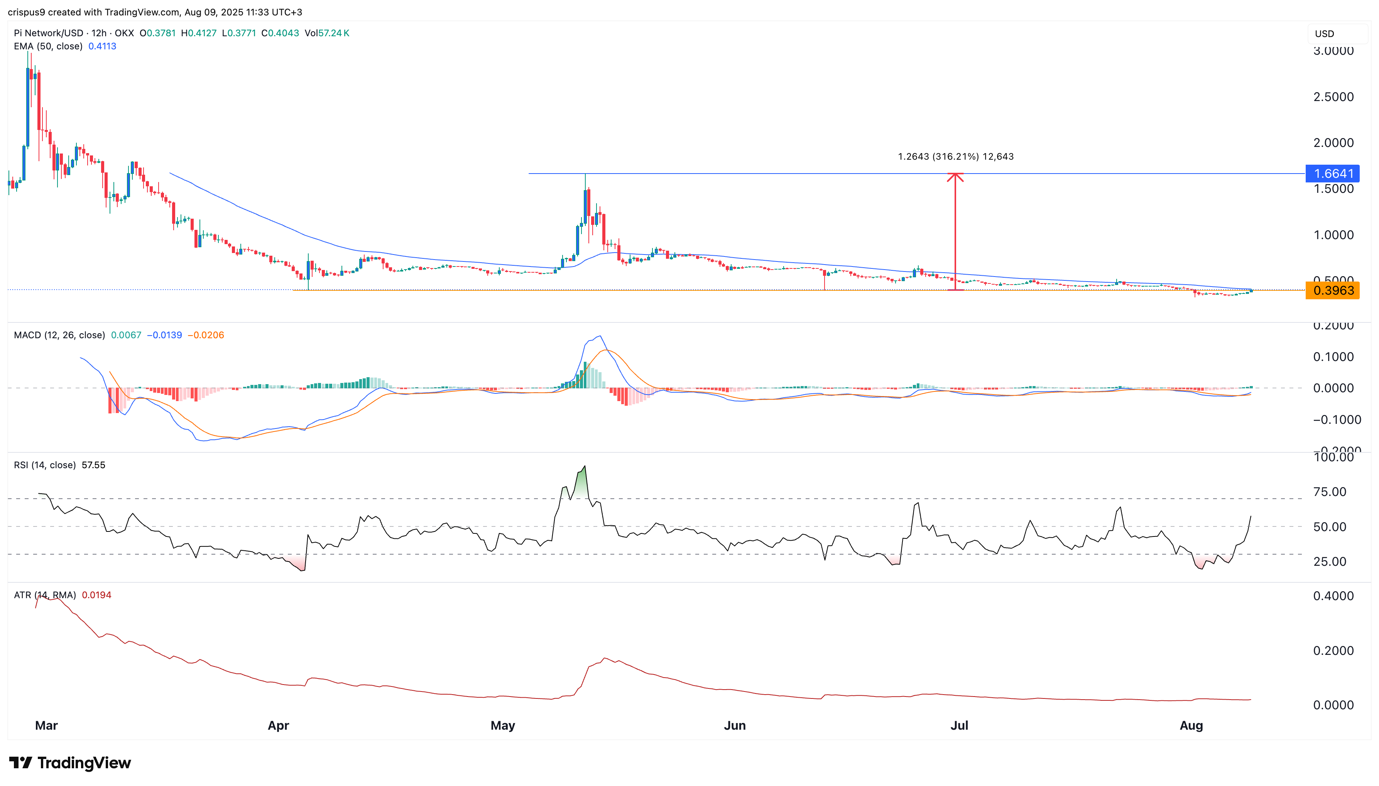The height and width of the screenshot is (786, 1379).
Task: Click the TradingView logo icon
Action: 20,763
